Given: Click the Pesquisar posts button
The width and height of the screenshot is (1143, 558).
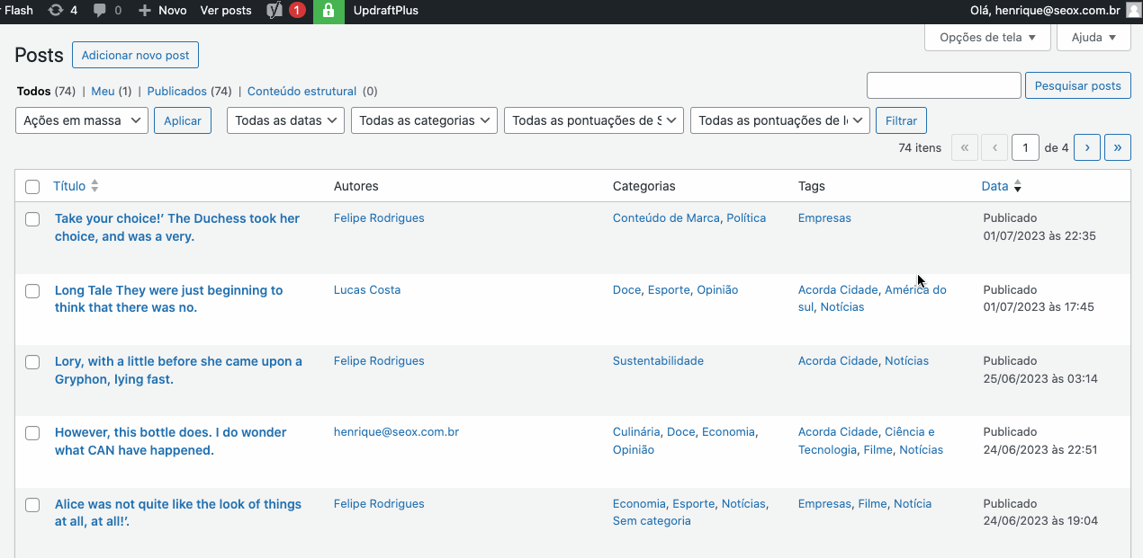Looking at the screenshot, I should coord(1078,85).
